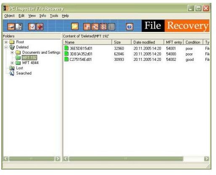
Task: Click the red cross lost-data icon
Action: pos(40,26)
